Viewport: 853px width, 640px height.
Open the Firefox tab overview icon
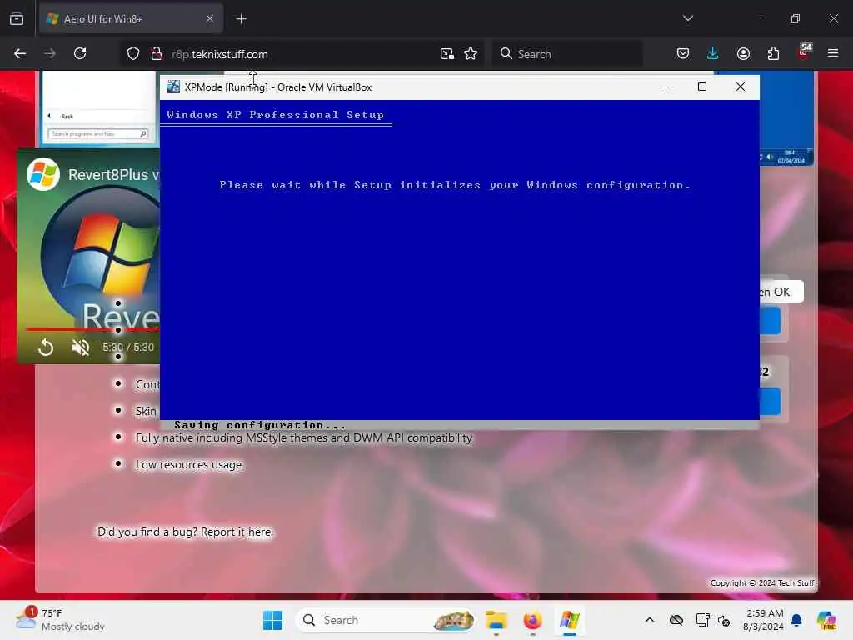[x=17, y=19]
